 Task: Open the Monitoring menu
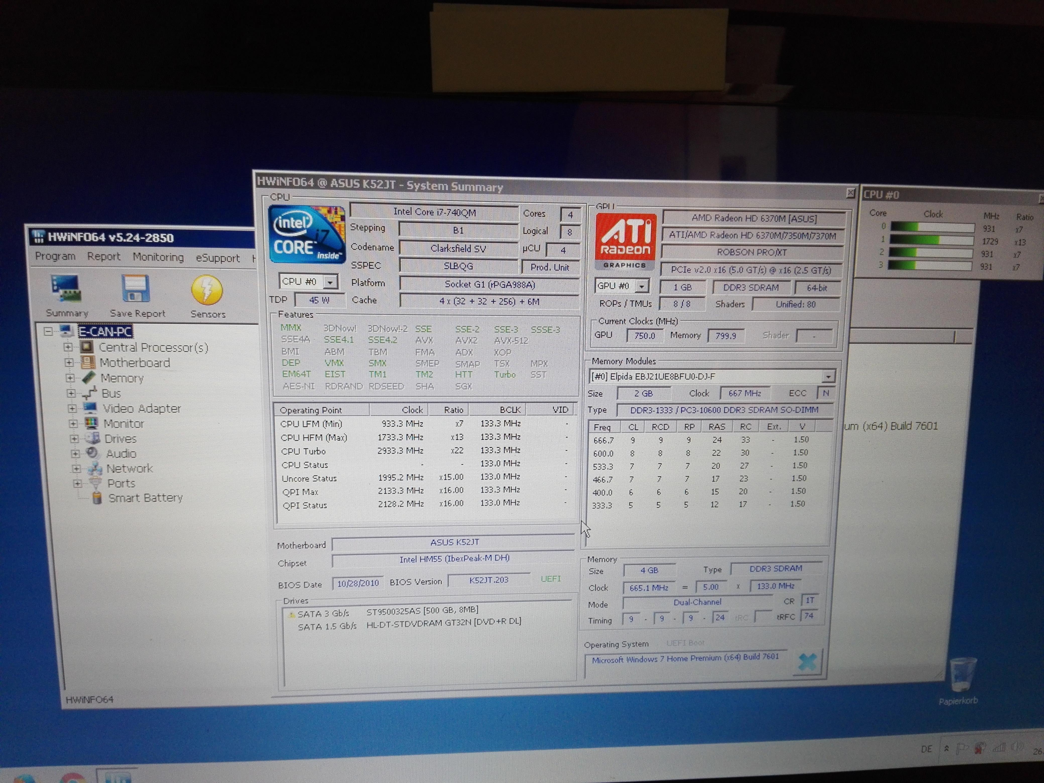[x=158, y=257]
